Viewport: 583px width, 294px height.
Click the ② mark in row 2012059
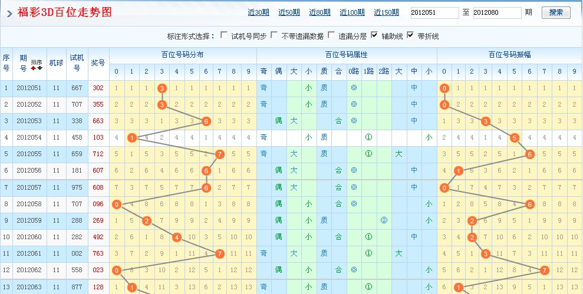pyautogui.click(x=384, y=220)
